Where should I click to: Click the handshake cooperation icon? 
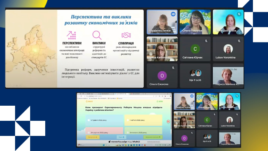click(126, 35)
